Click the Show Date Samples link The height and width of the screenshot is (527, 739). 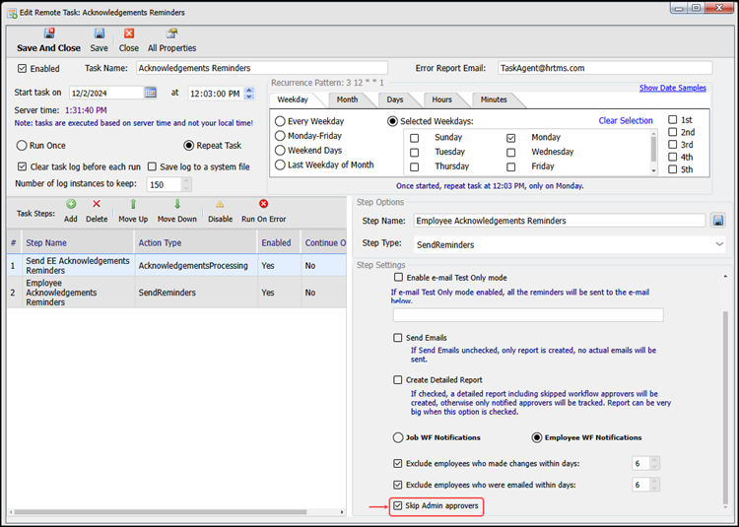[672, 88]
